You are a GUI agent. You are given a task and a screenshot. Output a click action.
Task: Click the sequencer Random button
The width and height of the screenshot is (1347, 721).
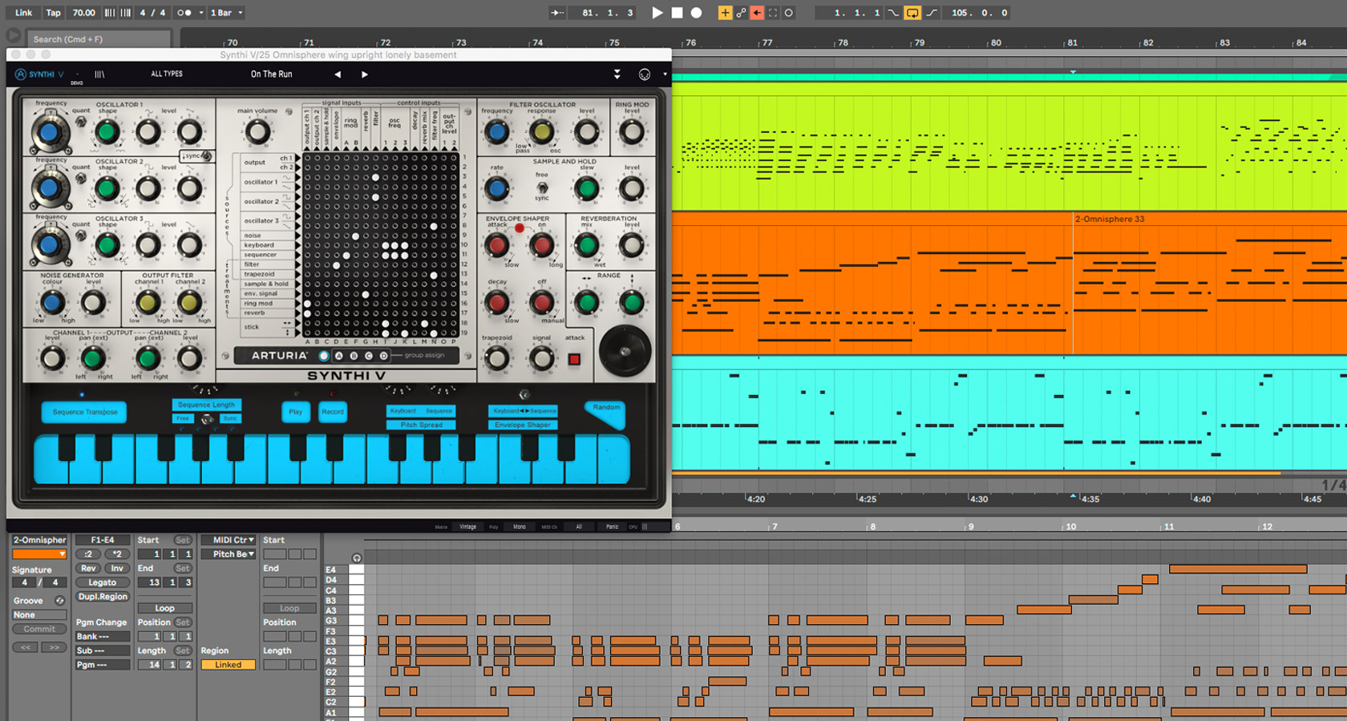[606, 411]
